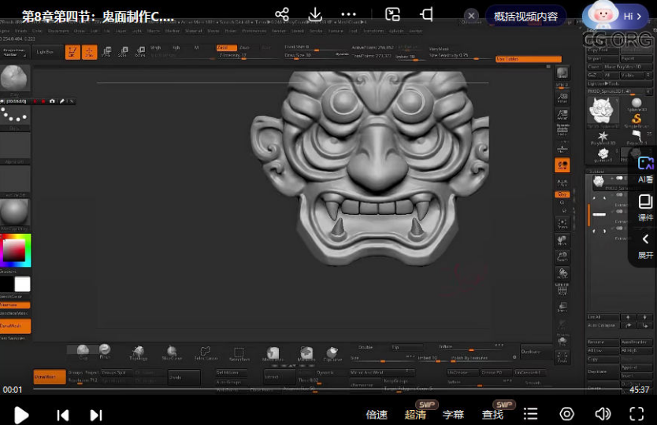Adjust the Draw Size slider
Image resolution: width=657 pixels, height=425 pixels.
click(310, 55)
